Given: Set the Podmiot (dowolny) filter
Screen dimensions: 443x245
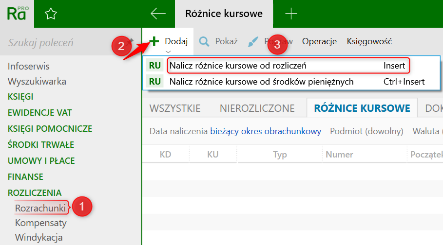Looking at the screenshot, I should coord(366,131).
